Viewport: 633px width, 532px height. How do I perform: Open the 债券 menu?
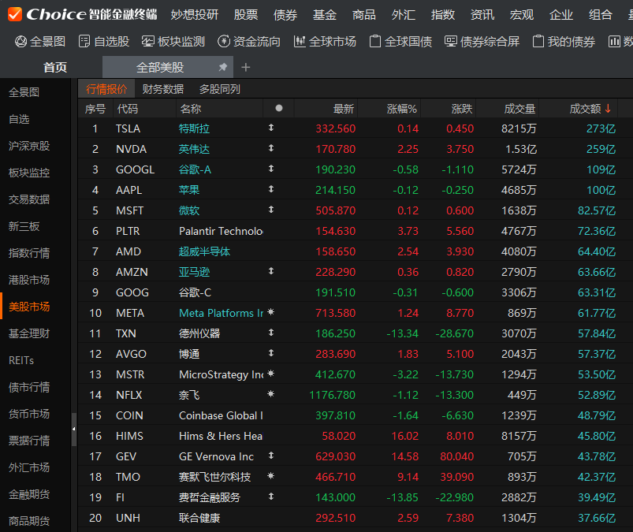pos(285,15)
